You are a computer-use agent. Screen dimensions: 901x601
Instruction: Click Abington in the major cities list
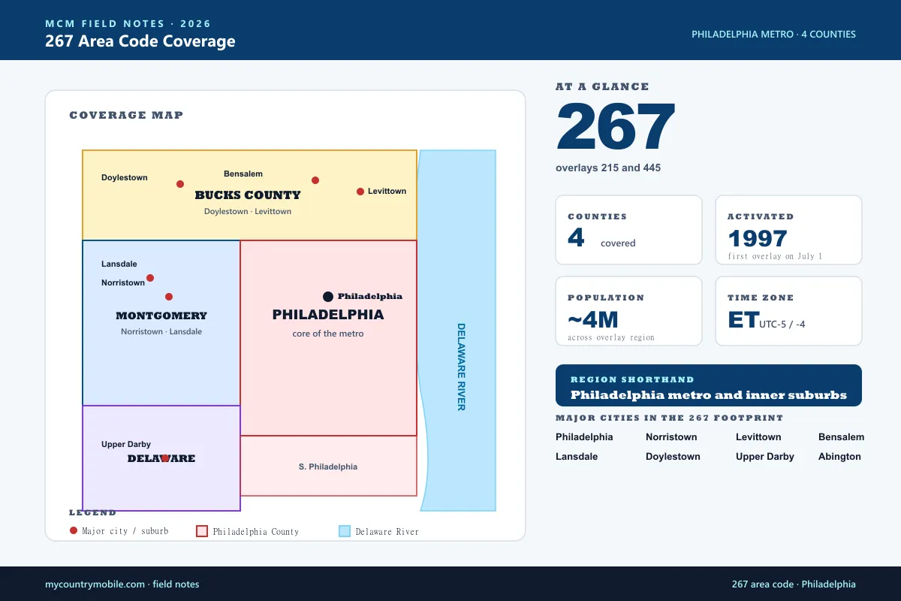click(839, 456)
